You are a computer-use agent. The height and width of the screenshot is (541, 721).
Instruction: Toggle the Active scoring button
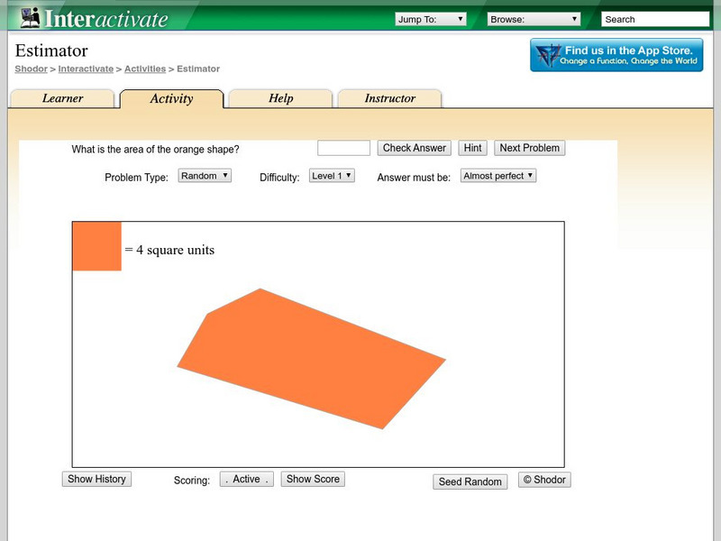[247, 480]
